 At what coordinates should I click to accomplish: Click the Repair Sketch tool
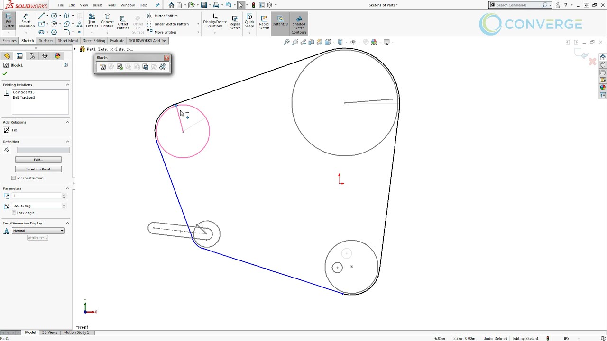tap(235, 22)
